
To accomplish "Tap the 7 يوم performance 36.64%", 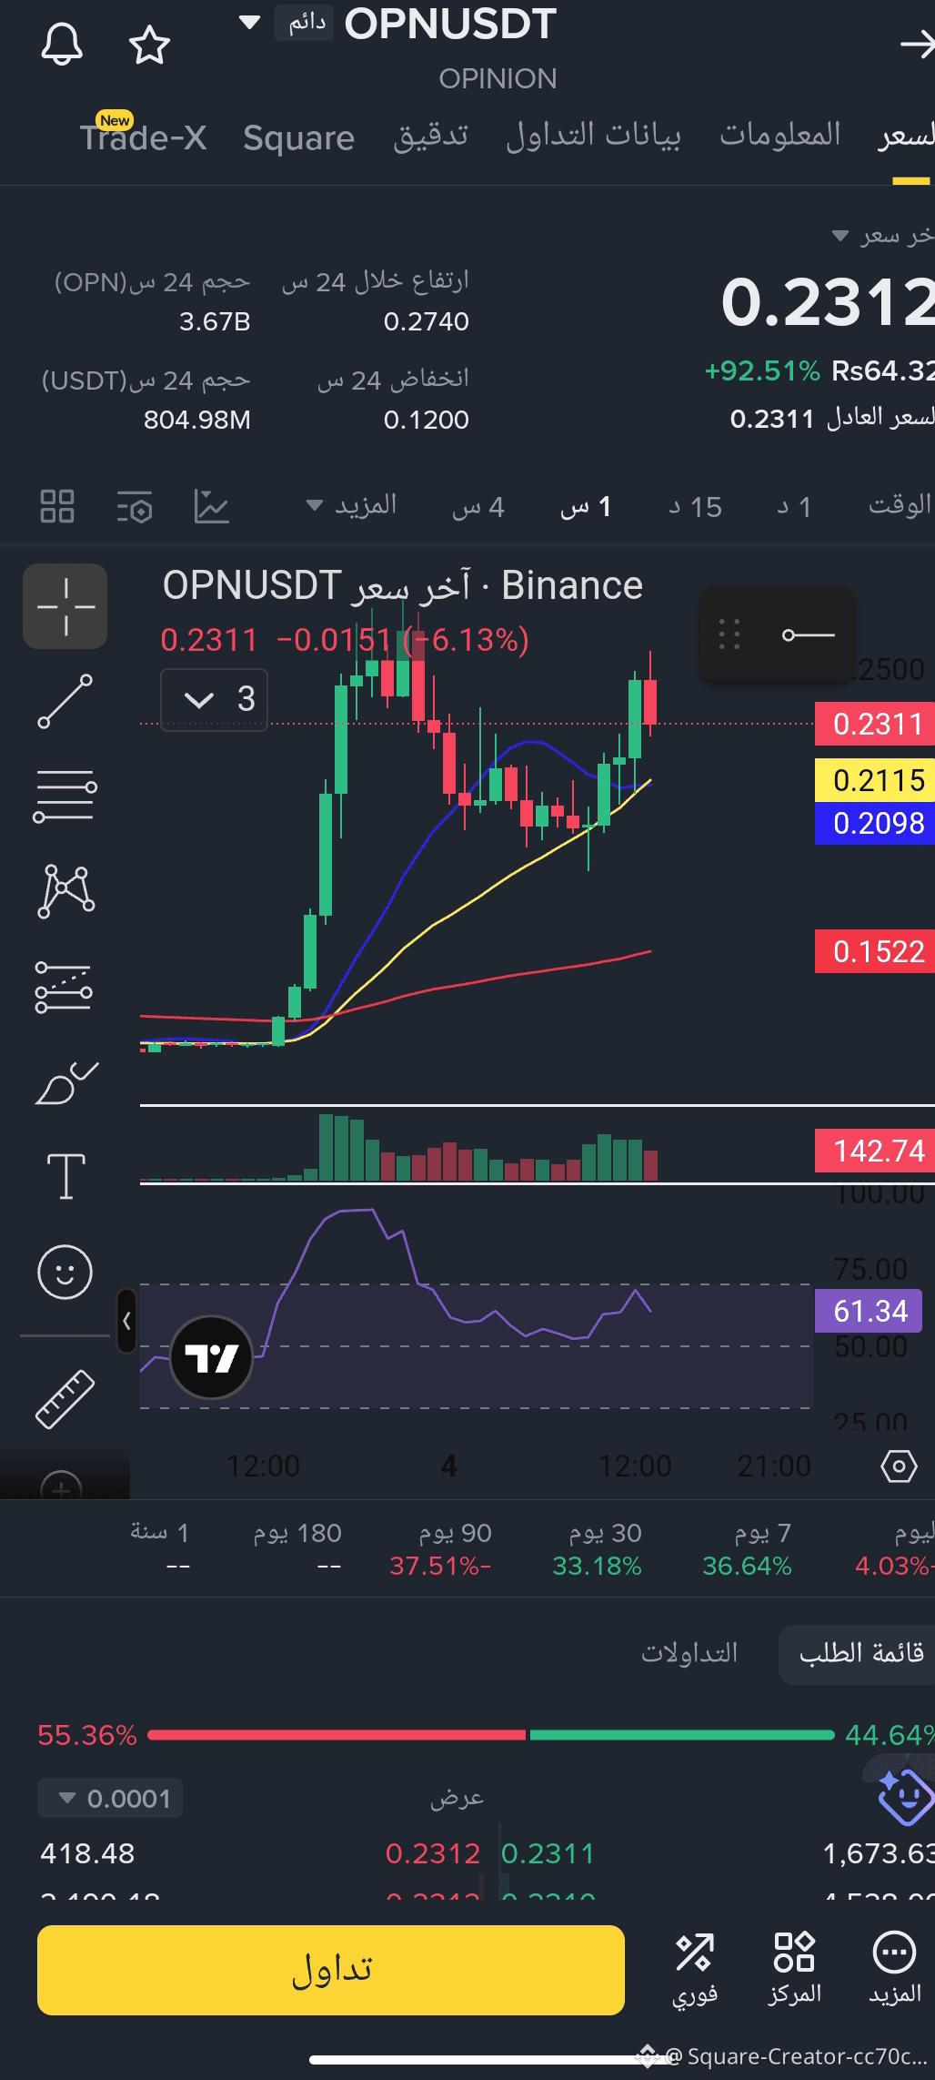I will pyautogui.click(x=747, y=1549).
